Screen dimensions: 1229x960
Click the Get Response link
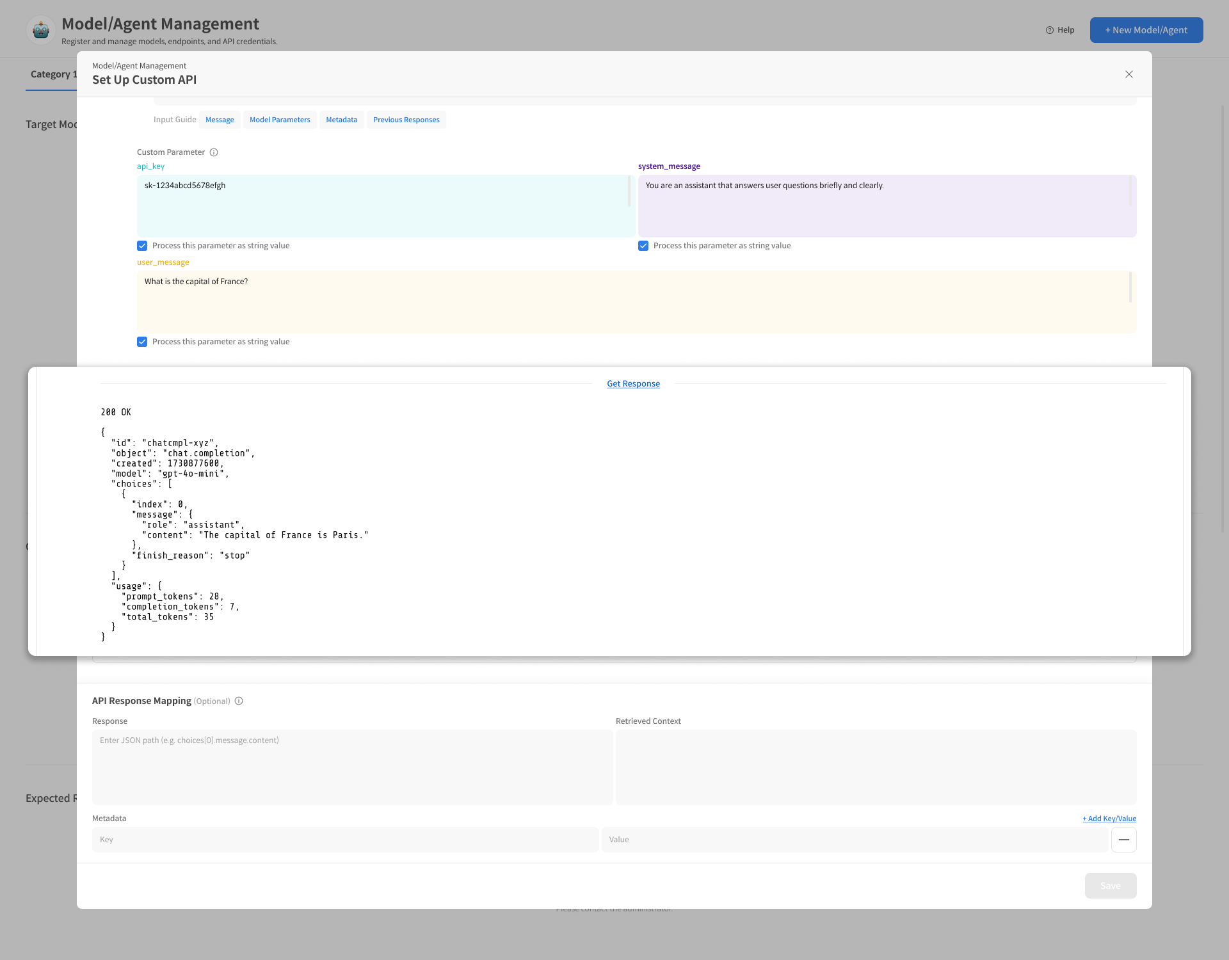[633, 383]
